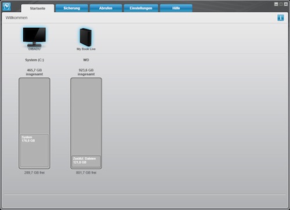
Task: Click the 289,7 GB frei text
Action: click(34, 173)
